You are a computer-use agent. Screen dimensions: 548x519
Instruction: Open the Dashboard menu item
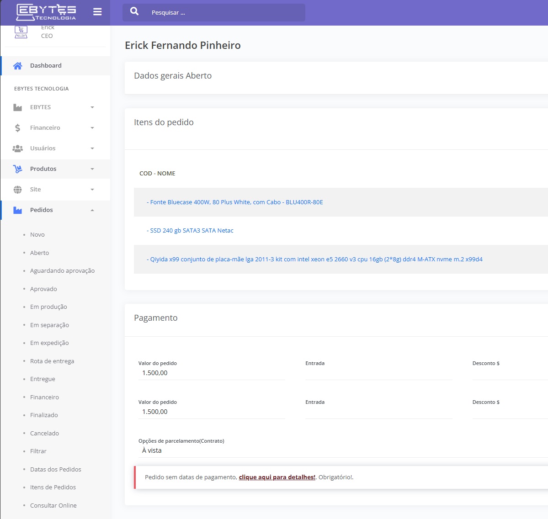56,66
